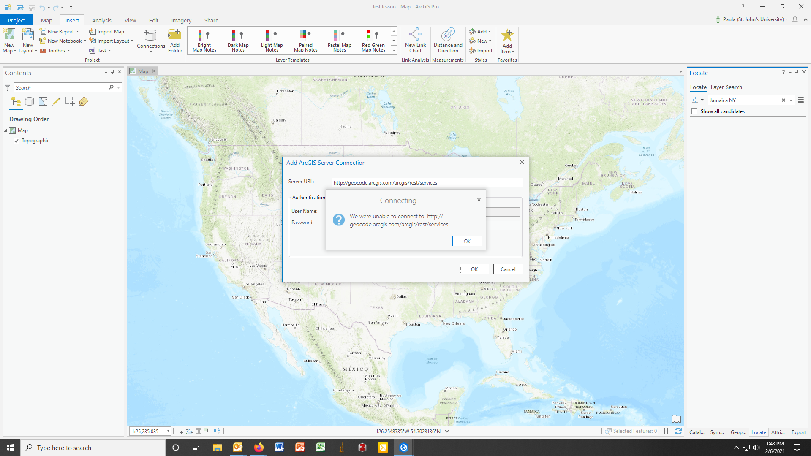Select List By Drawing Order in Contents
This screenshot has width=811, height=456.
16,101
